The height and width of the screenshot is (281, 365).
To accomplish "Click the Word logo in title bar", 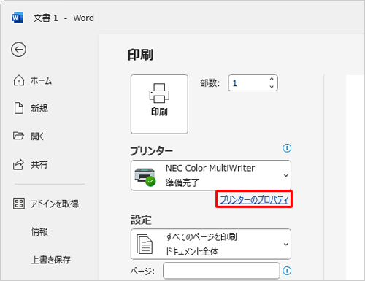I will click(18, 18).
